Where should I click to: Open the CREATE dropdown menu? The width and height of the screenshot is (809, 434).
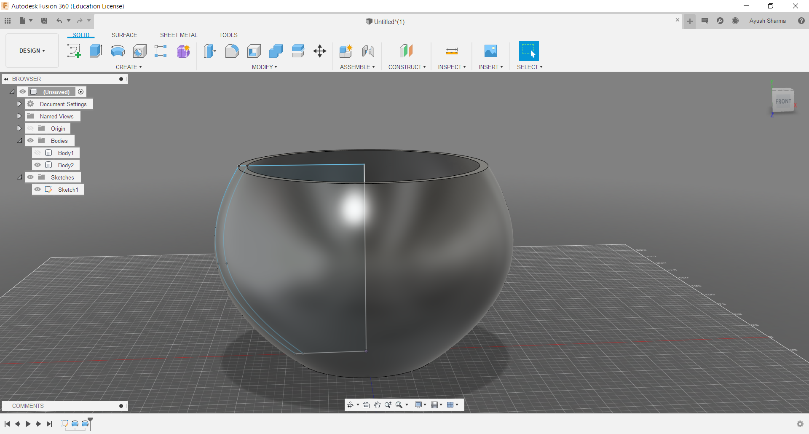point(129,67)
